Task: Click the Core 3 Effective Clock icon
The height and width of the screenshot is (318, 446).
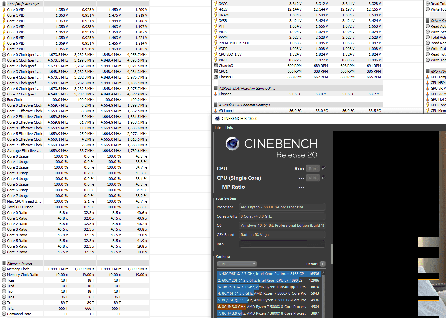Action: (x=4, y=122)
